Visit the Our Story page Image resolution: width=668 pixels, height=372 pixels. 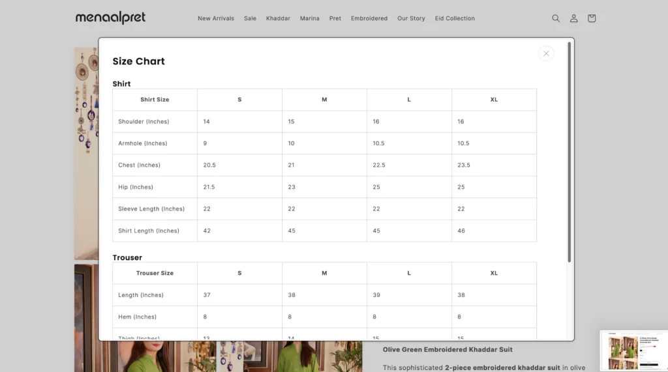(x=411, y=18)
